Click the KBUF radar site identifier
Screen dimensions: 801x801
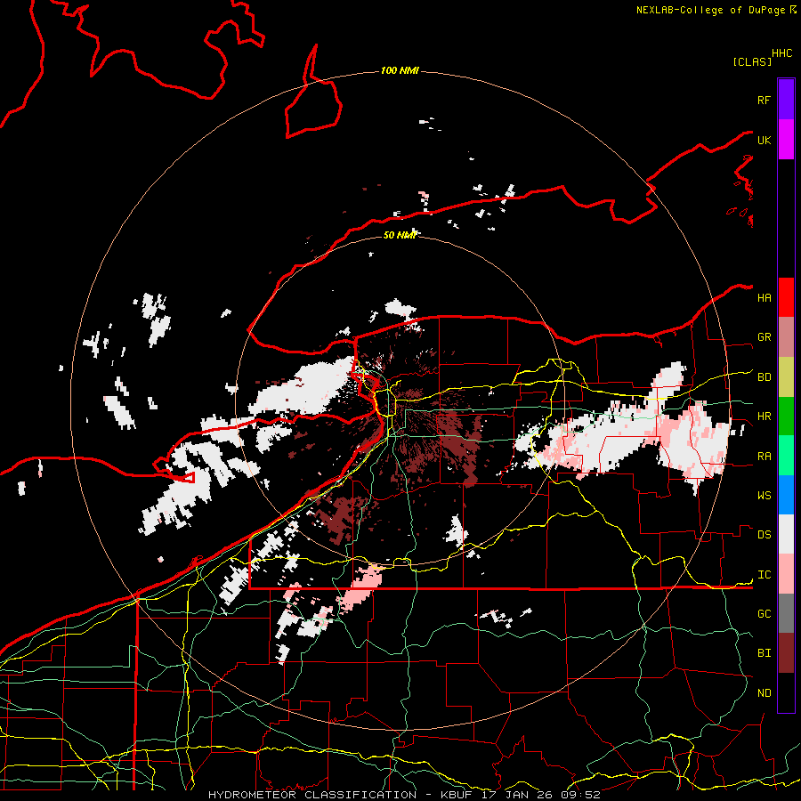[x=457, y=795]
